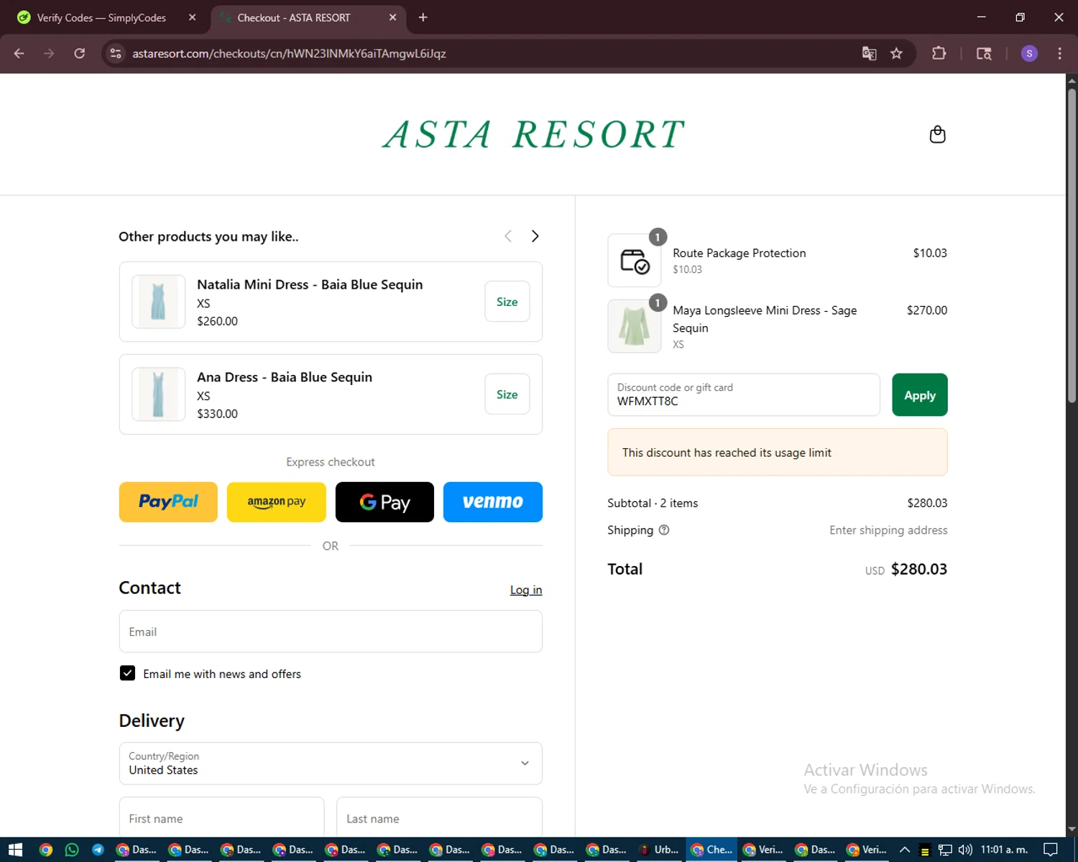Open Telegram from the taskbar

pos(98,850)
